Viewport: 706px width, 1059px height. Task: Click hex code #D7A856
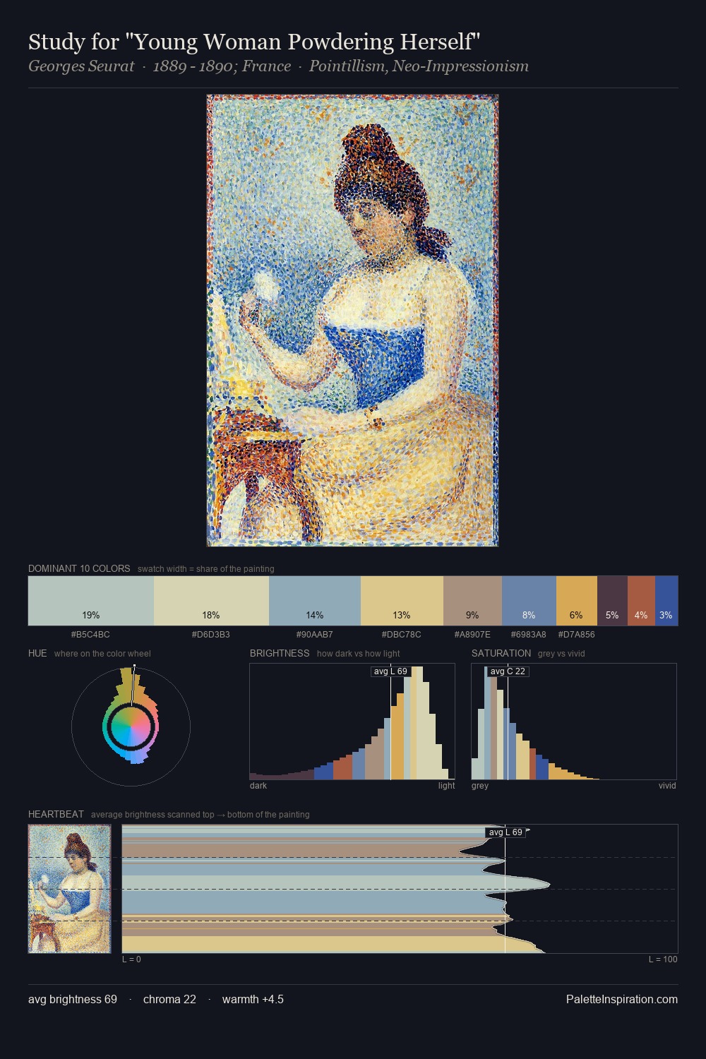pos(576,635)
